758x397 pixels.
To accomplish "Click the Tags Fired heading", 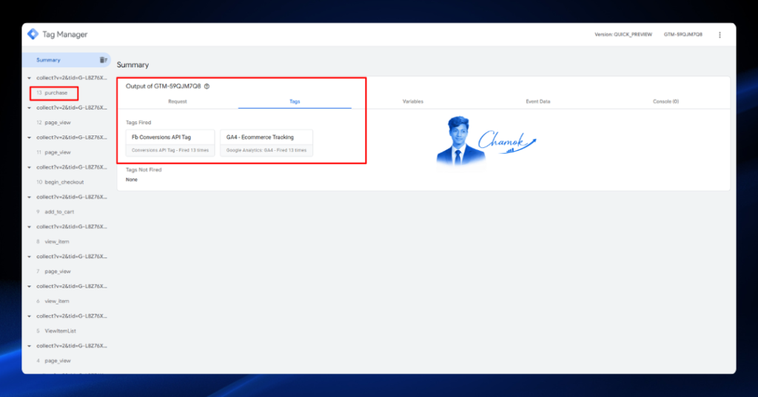I will 138,123.
